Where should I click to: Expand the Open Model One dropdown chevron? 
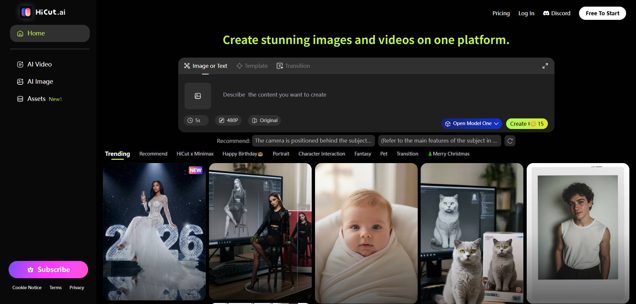(496, 124)
